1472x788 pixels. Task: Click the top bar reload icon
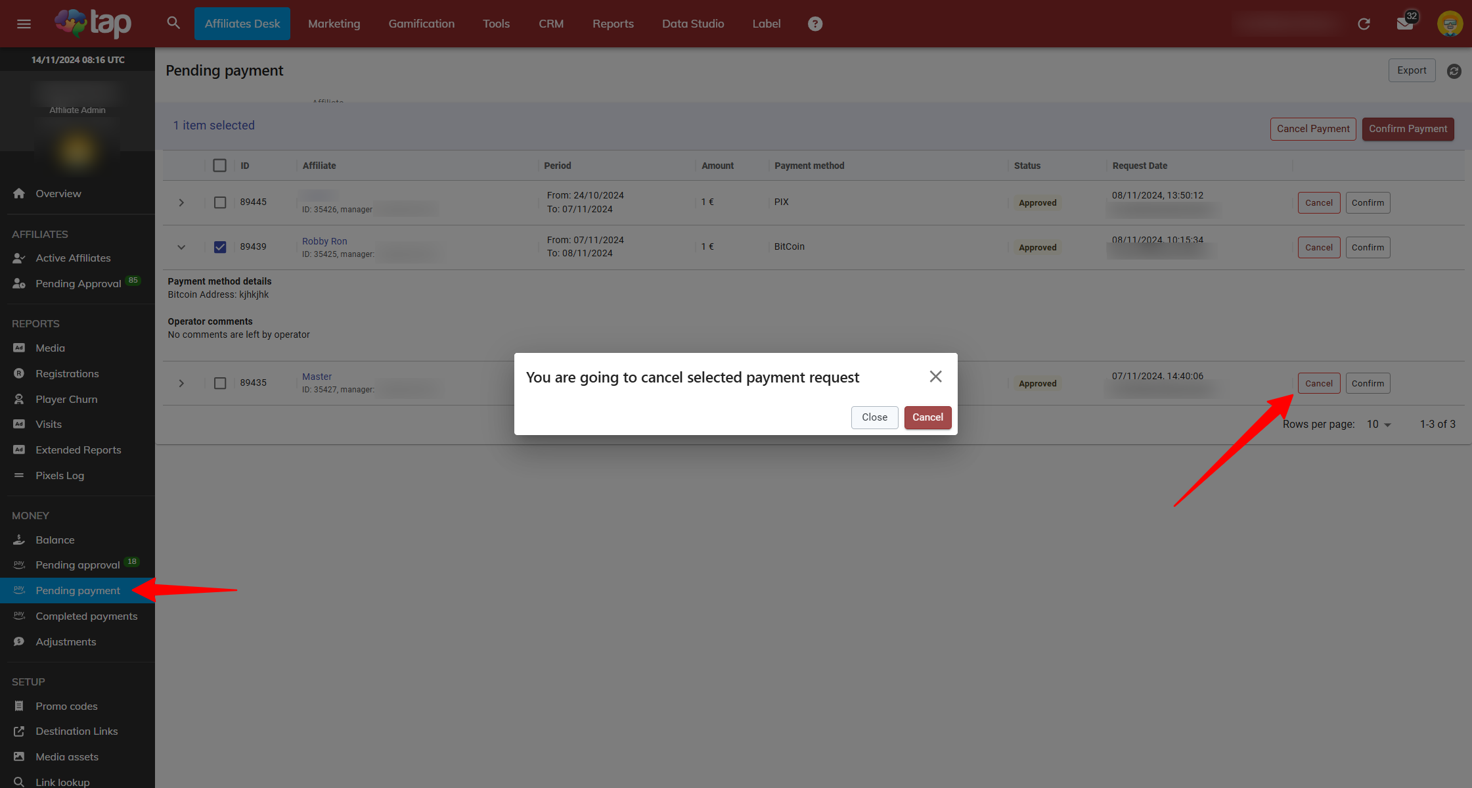tap(1364, 24)
